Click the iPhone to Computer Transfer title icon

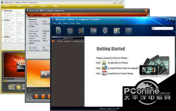tap(53, 20)
